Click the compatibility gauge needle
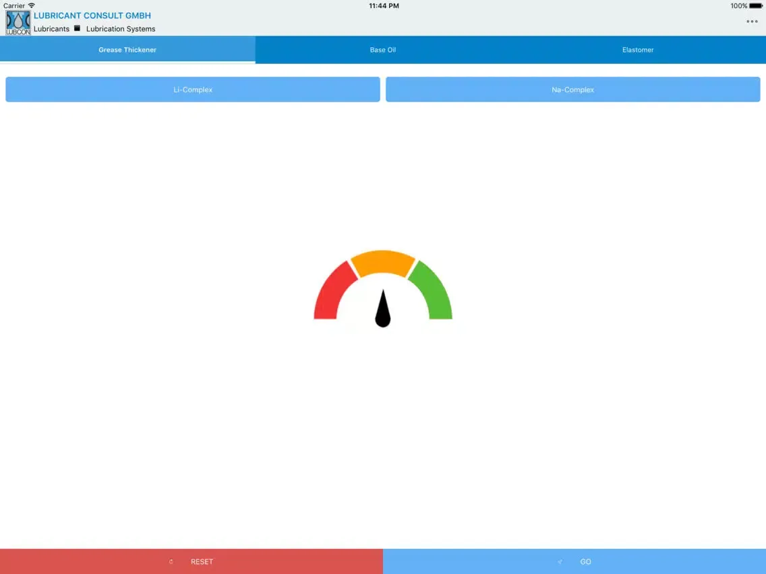This screenshot has height=574, width=766. (383, 309)
